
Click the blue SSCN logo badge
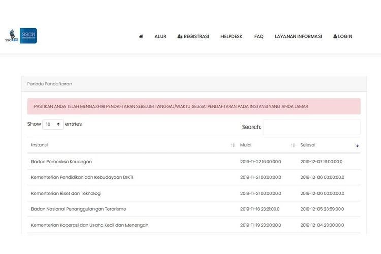(x=28, y=36)
